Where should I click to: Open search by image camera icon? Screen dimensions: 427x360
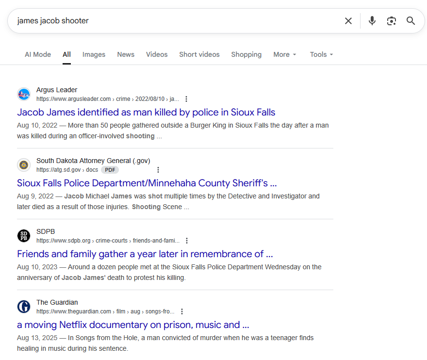pyautogui.click(x=391, y=21)
